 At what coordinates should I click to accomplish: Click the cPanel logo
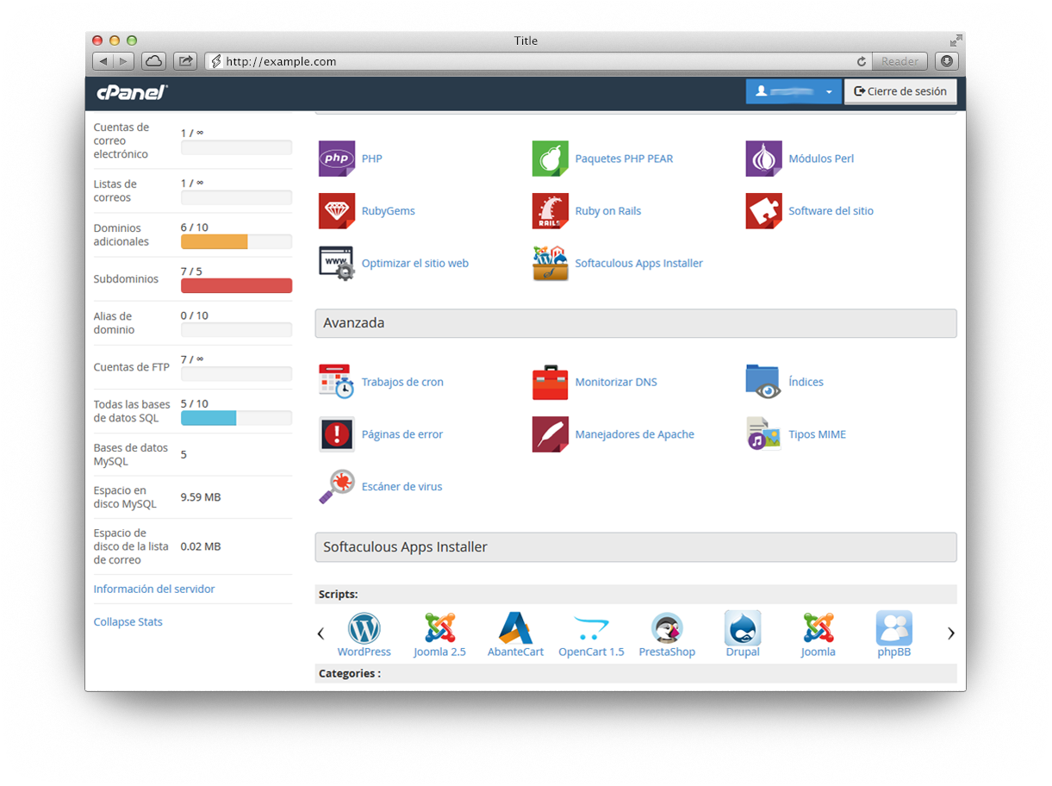coord(131,92)
